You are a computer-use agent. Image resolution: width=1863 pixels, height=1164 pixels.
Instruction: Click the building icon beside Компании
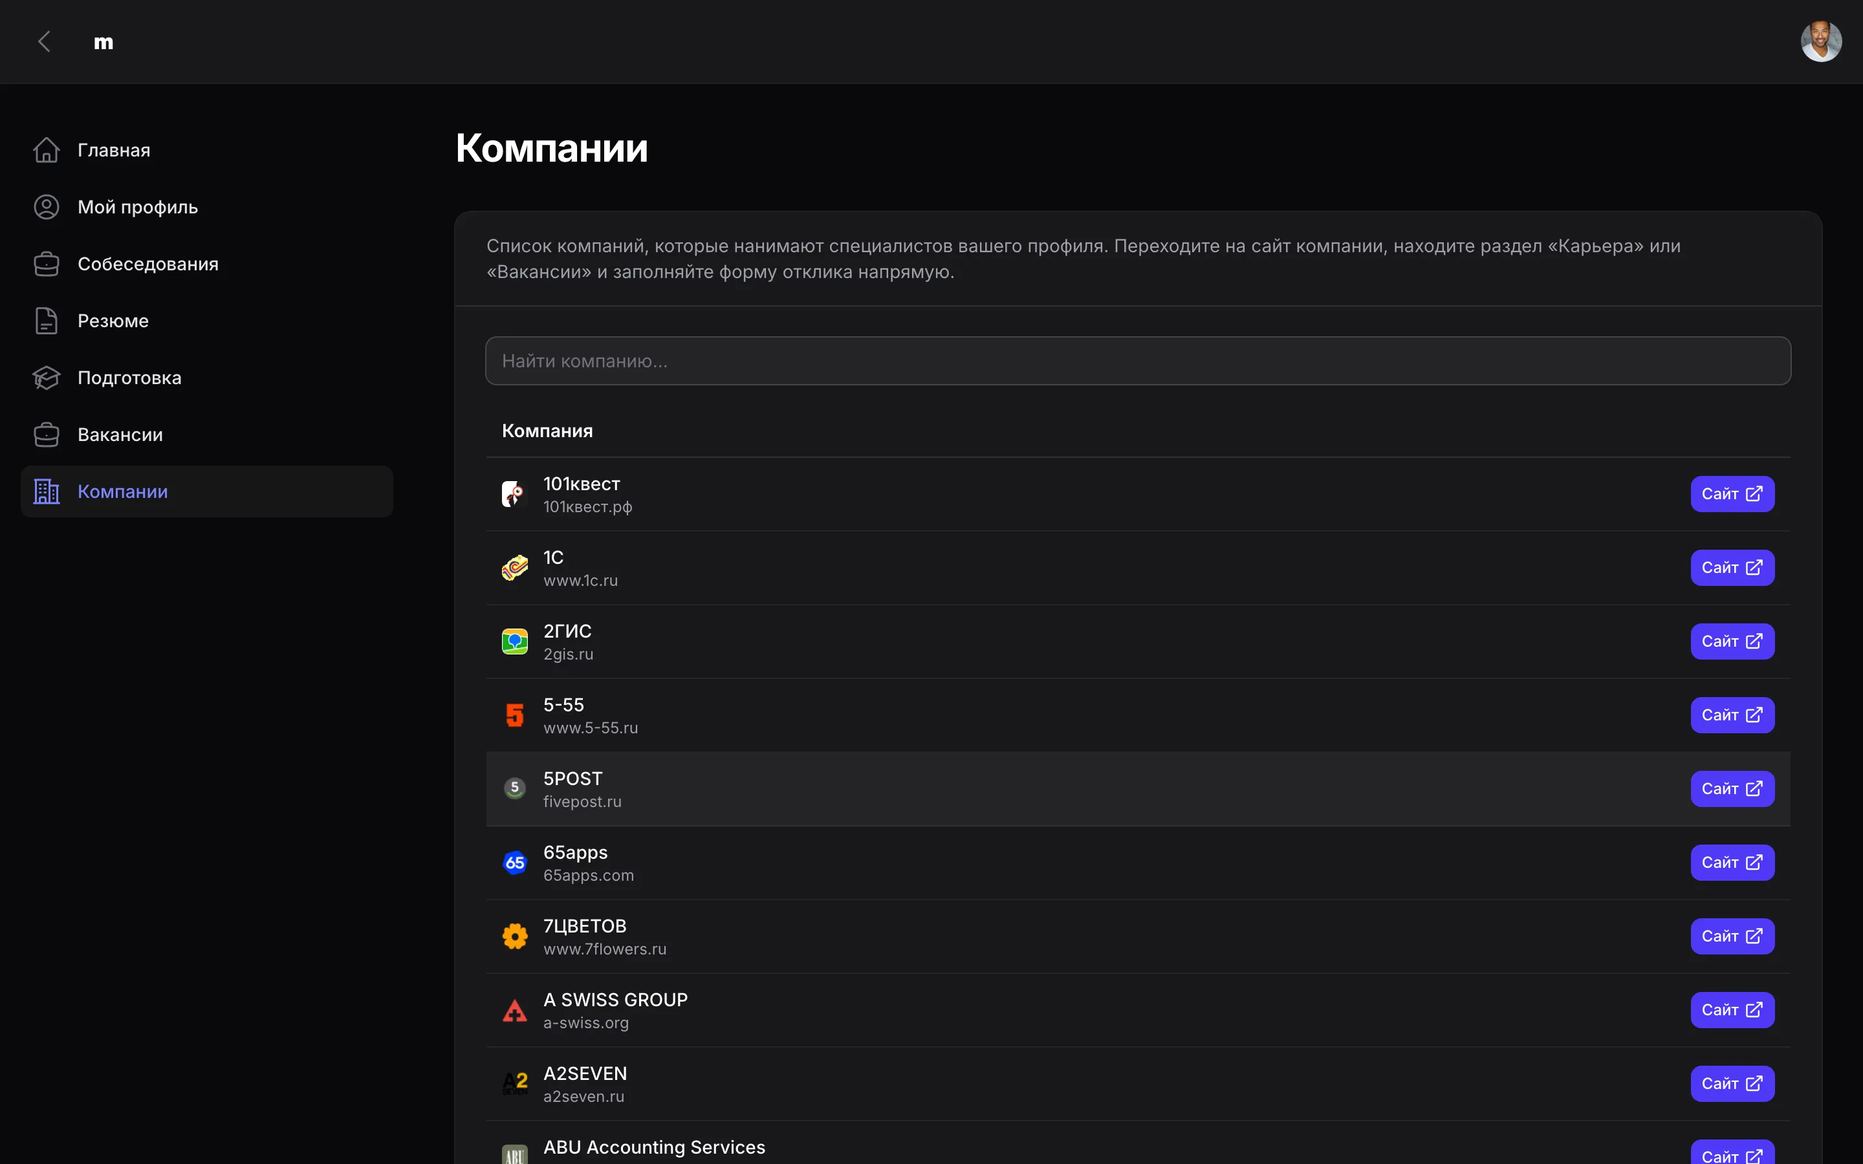[46, 491]
